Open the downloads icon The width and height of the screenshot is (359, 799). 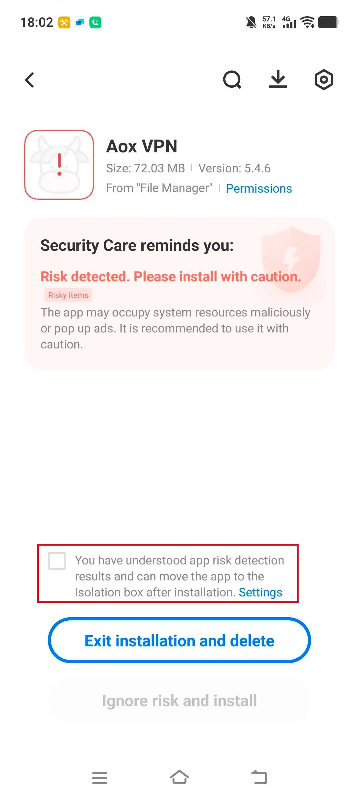(x=278, y=79)
